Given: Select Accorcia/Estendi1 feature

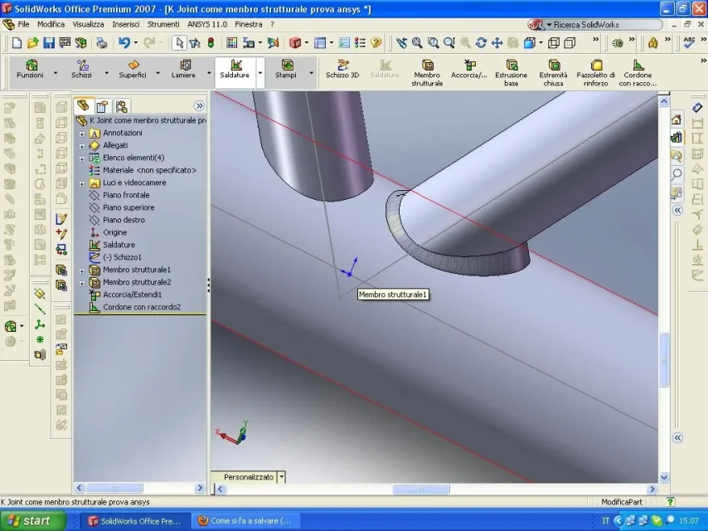Looking at the screenshot, I should [x=133, y=295].
